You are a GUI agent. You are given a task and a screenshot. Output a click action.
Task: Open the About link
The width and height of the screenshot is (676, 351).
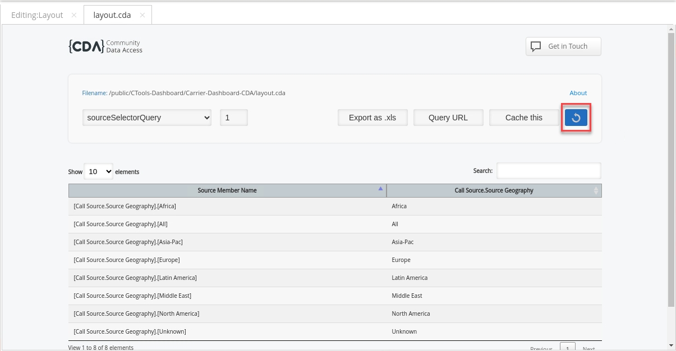(578, 93)
